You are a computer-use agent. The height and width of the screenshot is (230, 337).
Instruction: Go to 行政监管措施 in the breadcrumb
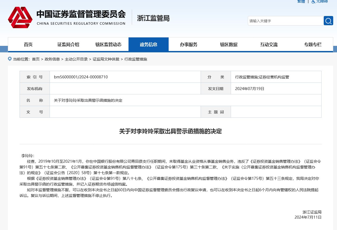point(136,59)
